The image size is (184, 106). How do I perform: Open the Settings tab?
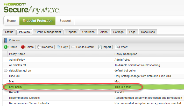[118, 32]
